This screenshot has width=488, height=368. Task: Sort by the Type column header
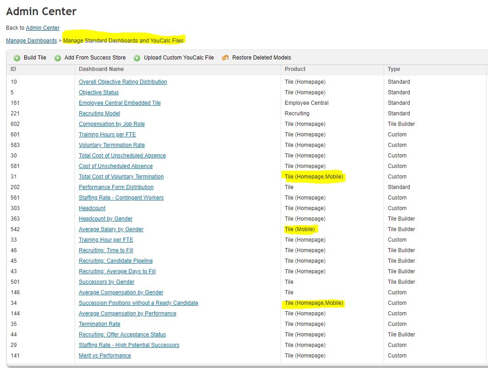[x=394, y=69]
